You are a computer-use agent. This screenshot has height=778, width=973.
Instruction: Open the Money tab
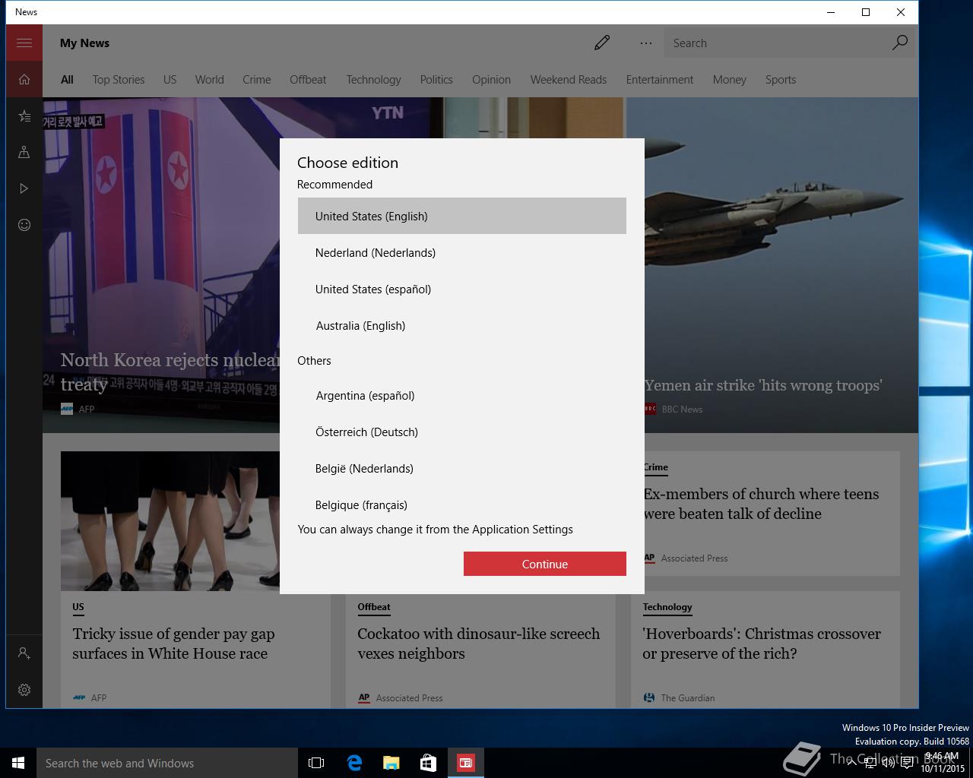pyautogui.click(x=730, y=79)
